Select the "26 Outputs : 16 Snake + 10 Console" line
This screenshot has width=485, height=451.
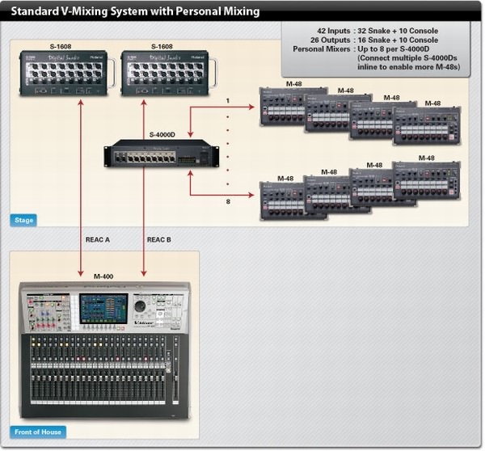coord(374,40)
